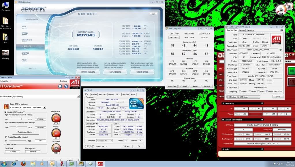Click XS Bench button in Real Temp

click(x=184, y=86)
